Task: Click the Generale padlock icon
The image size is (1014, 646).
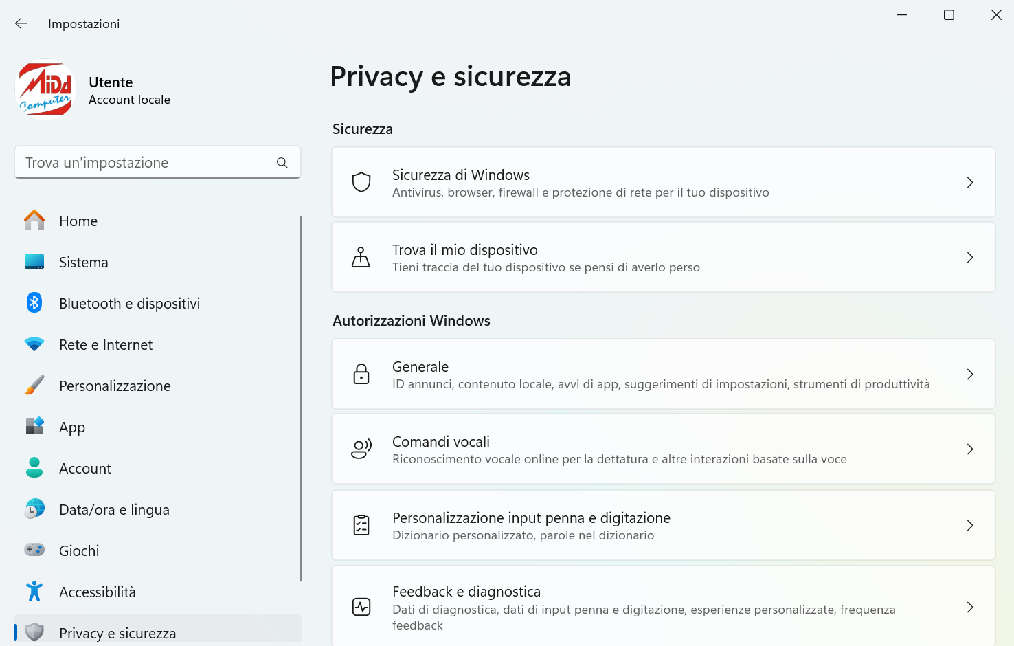Action: tap(361, 374)
